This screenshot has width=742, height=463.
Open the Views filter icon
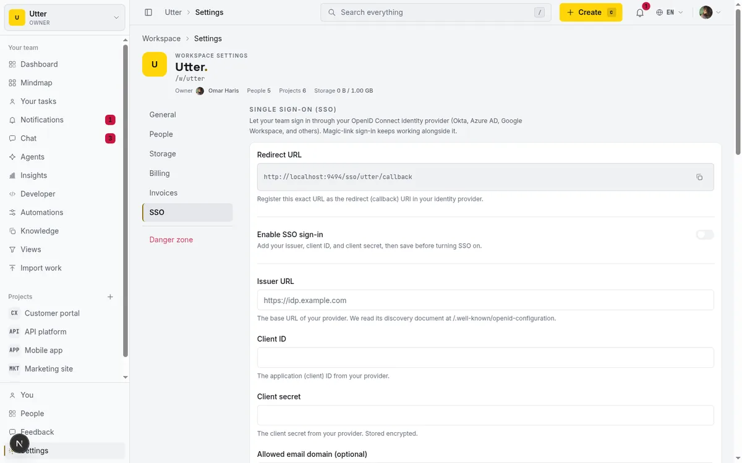pos(12,249)
